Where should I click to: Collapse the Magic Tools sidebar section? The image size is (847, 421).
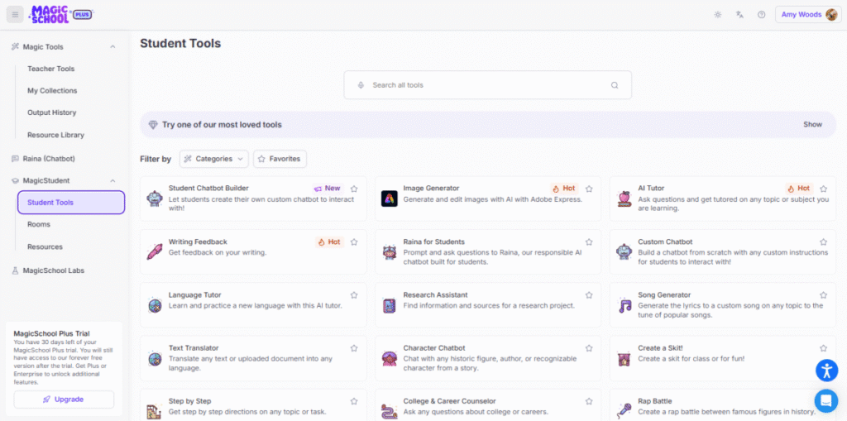pos(112,47)
